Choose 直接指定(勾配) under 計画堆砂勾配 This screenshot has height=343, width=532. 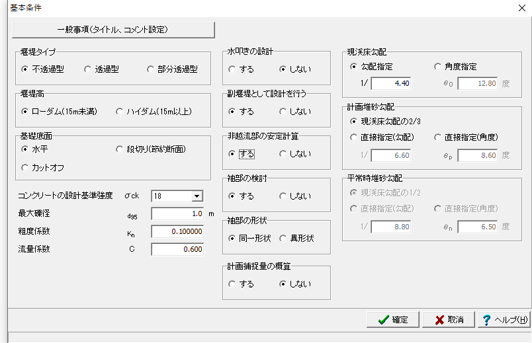[x=353, y=137]
